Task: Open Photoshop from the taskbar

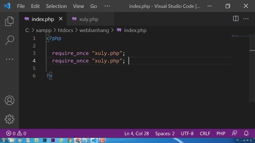Action: pyautogui.click(x=45, y=140)
